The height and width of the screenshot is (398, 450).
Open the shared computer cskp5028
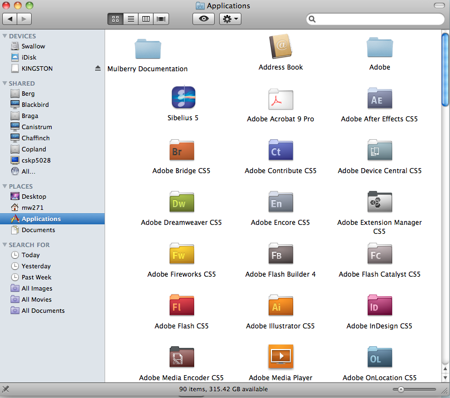coord(52,160)
